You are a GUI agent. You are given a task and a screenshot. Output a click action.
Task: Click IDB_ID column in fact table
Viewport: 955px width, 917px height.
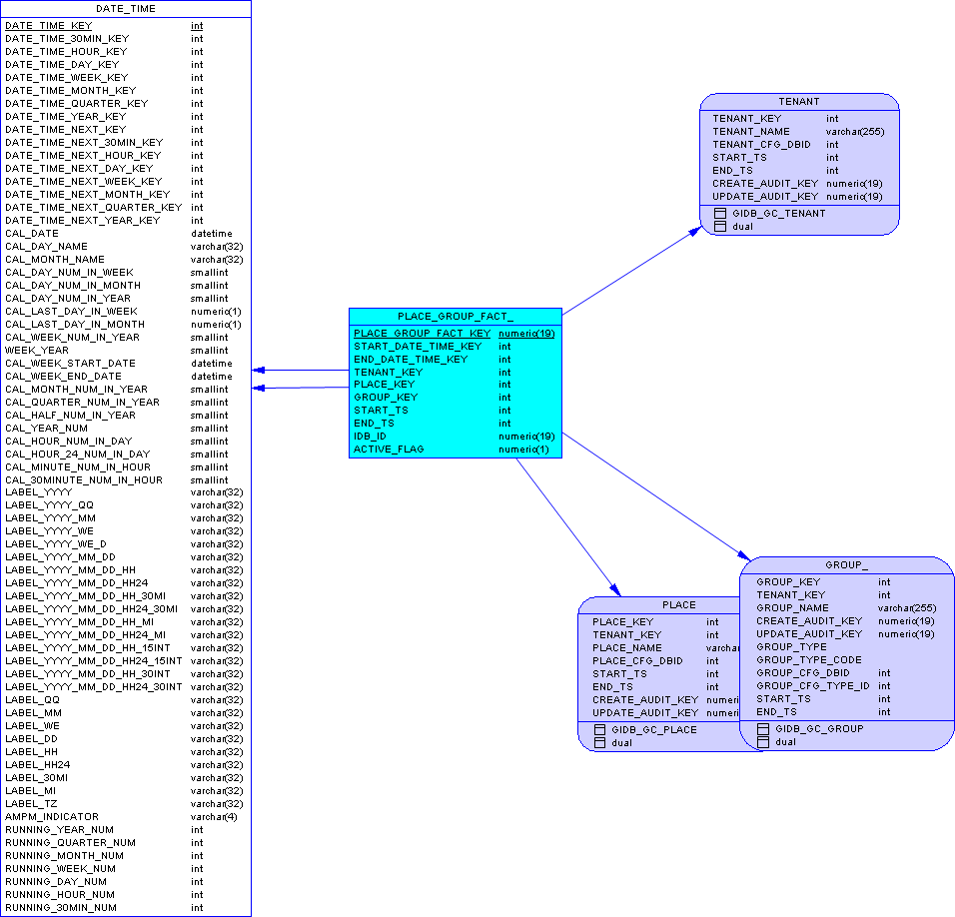[x=371, y=436]
